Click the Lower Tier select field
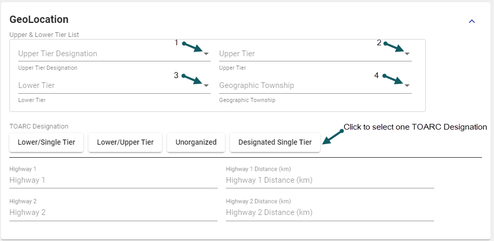Screen dimensions: 494x241 click(104, 85)
